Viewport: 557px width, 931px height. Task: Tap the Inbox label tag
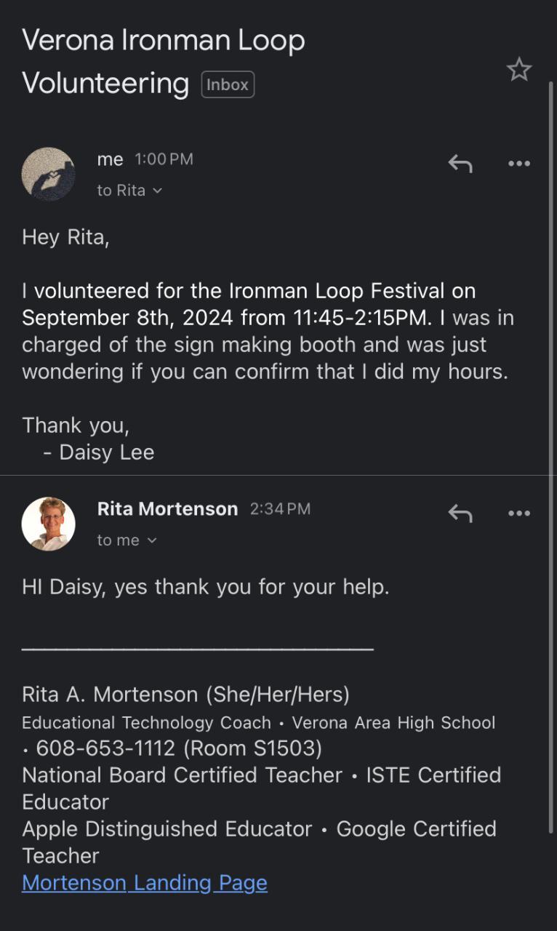pos(228,84)
